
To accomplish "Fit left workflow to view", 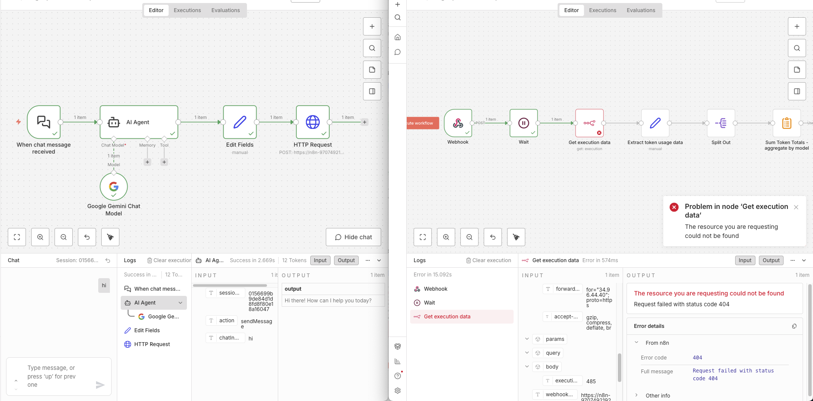I will [17, 237].
